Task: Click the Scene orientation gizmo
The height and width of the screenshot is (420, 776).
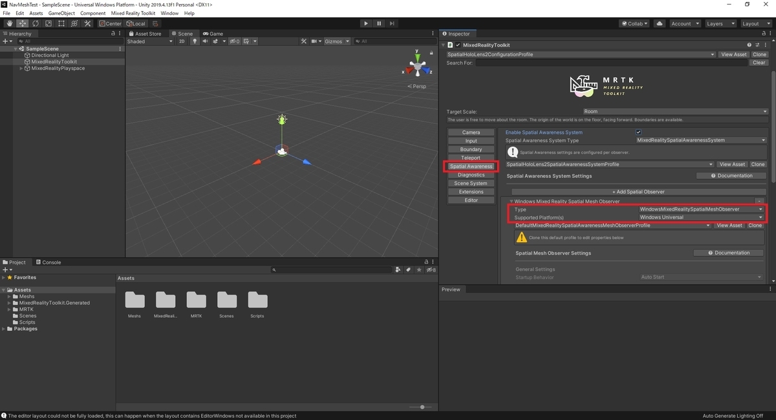Action: pos(418,65)
